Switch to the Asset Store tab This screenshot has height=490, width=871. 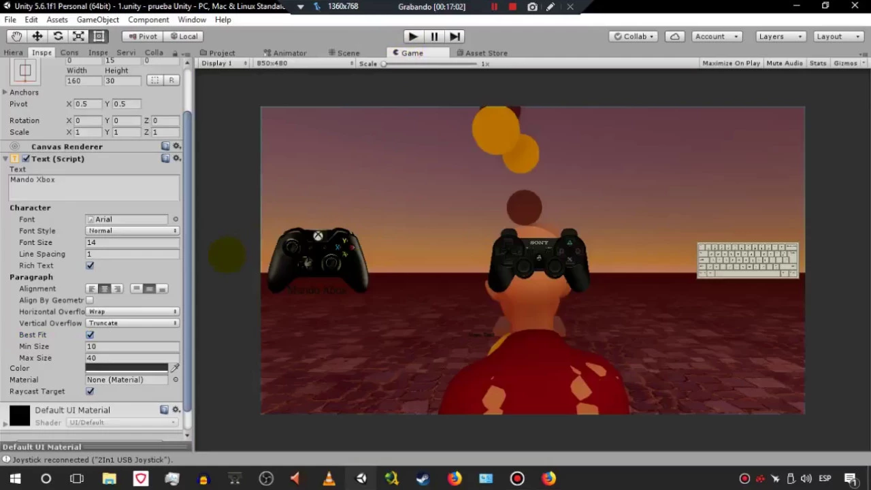(482, 53)
